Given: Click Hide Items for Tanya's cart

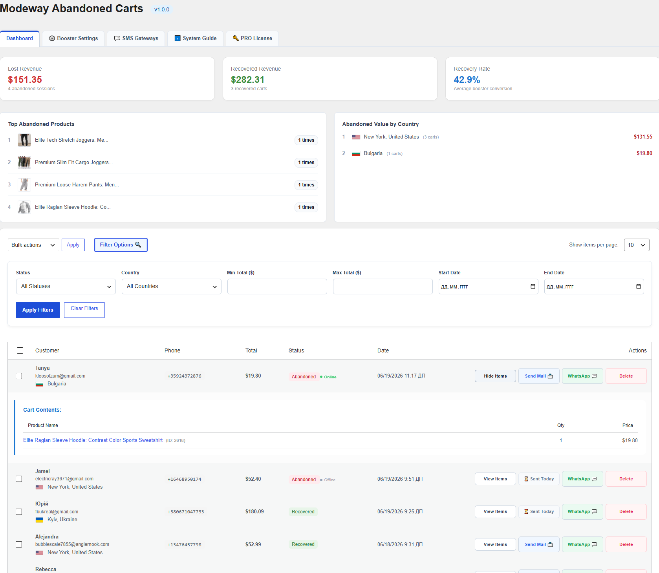Looking at the screenshot, I should pos(495,376).
